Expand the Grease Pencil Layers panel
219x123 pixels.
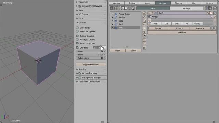click(x=77, y=6)
